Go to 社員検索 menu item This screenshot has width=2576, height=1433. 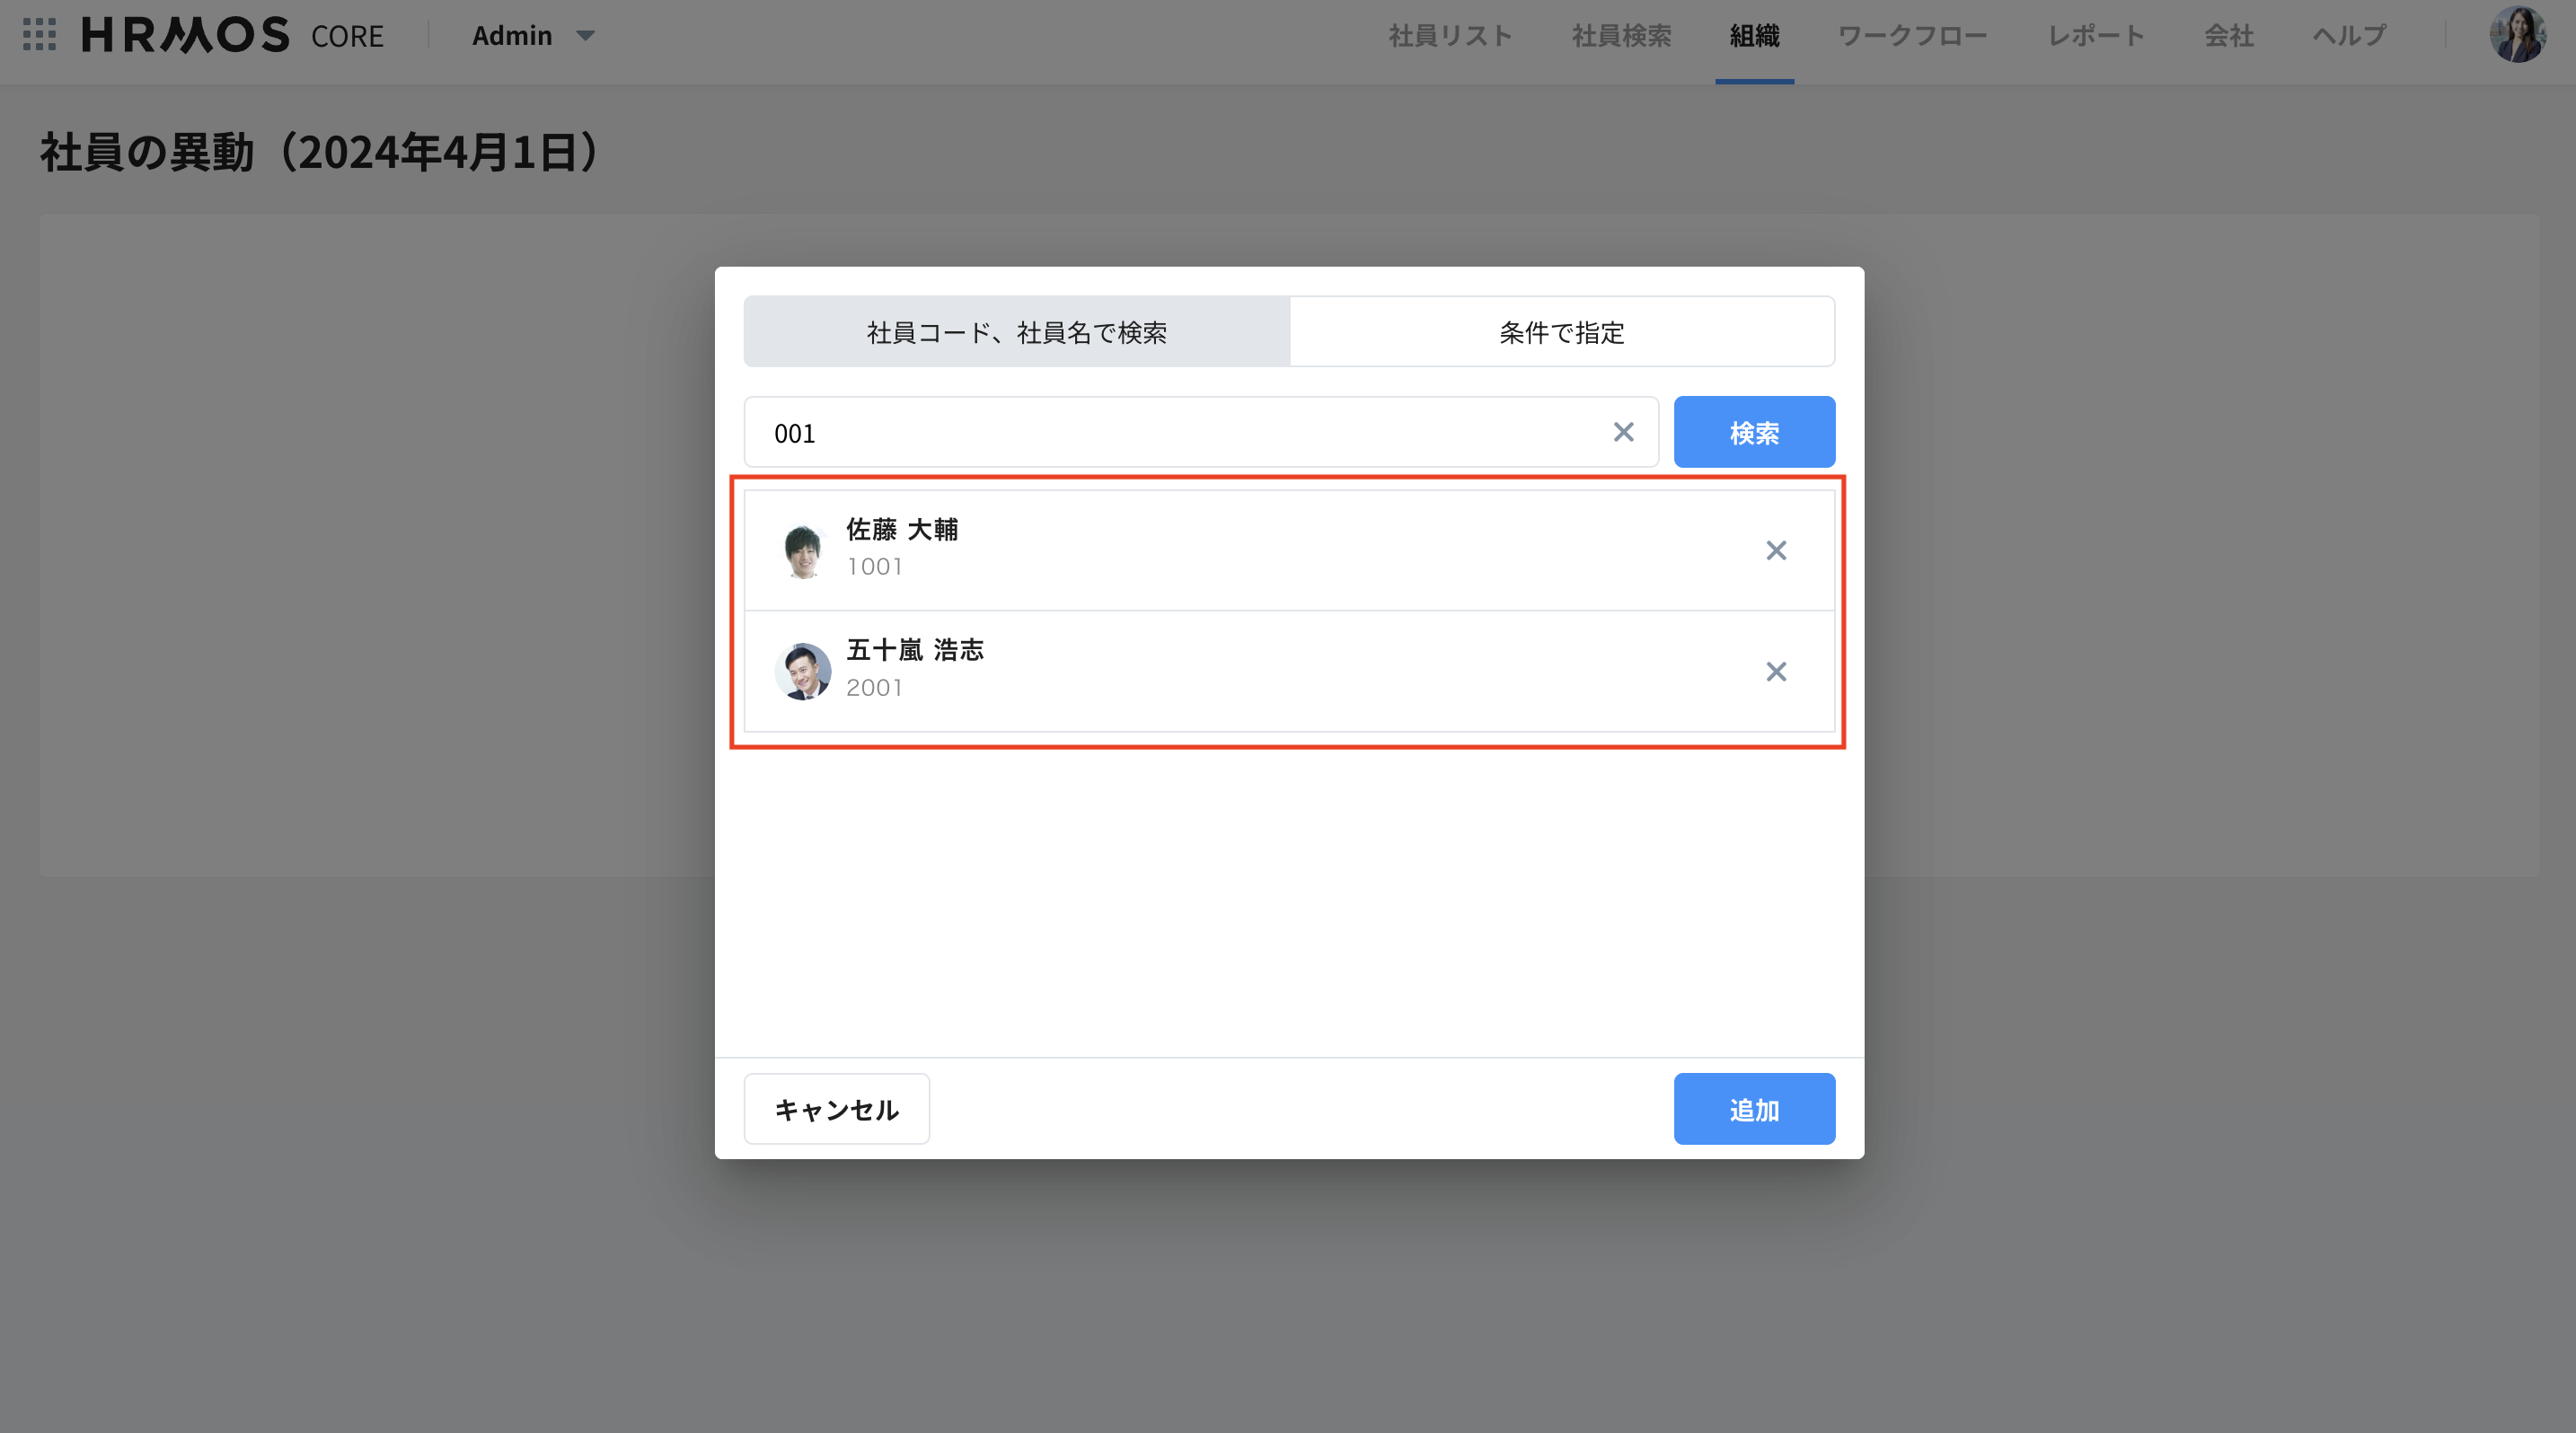pos(1621,36)
